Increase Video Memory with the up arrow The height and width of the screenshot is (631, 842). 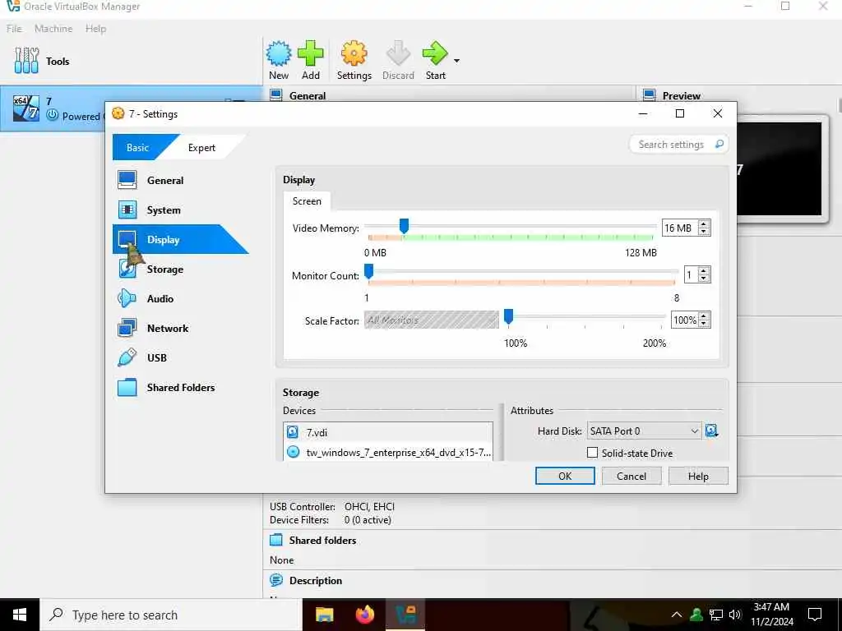point(704,223)
